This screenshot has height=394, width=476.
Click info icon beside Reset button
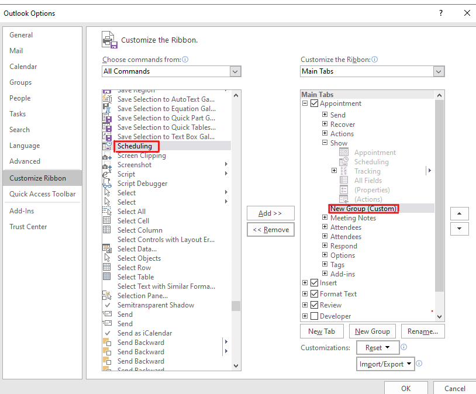pos(403,347)
